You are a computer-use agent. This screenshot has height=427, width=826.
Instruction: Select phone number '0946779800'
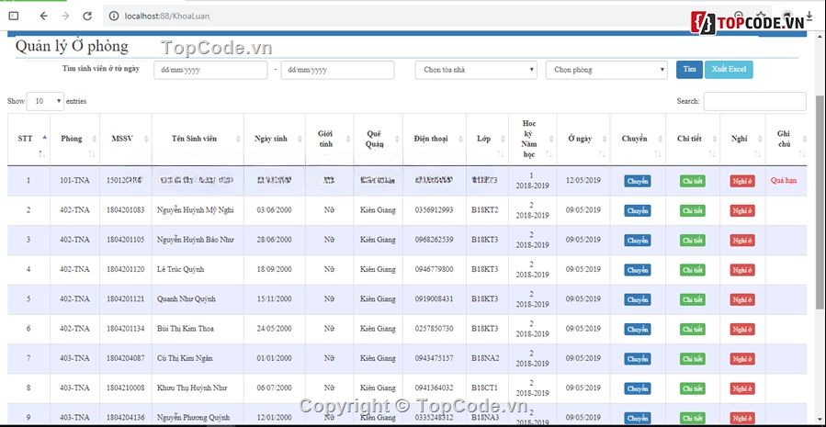click(434, 270)
